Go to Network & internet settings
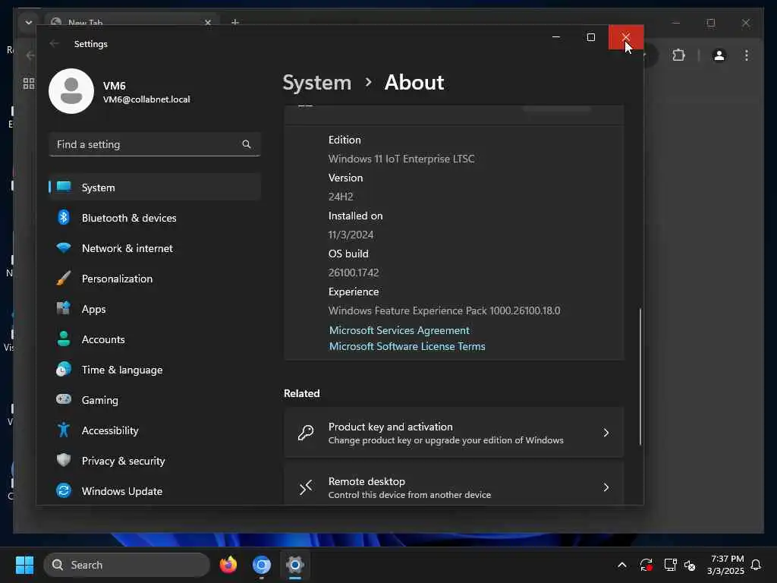 [155, 248]
